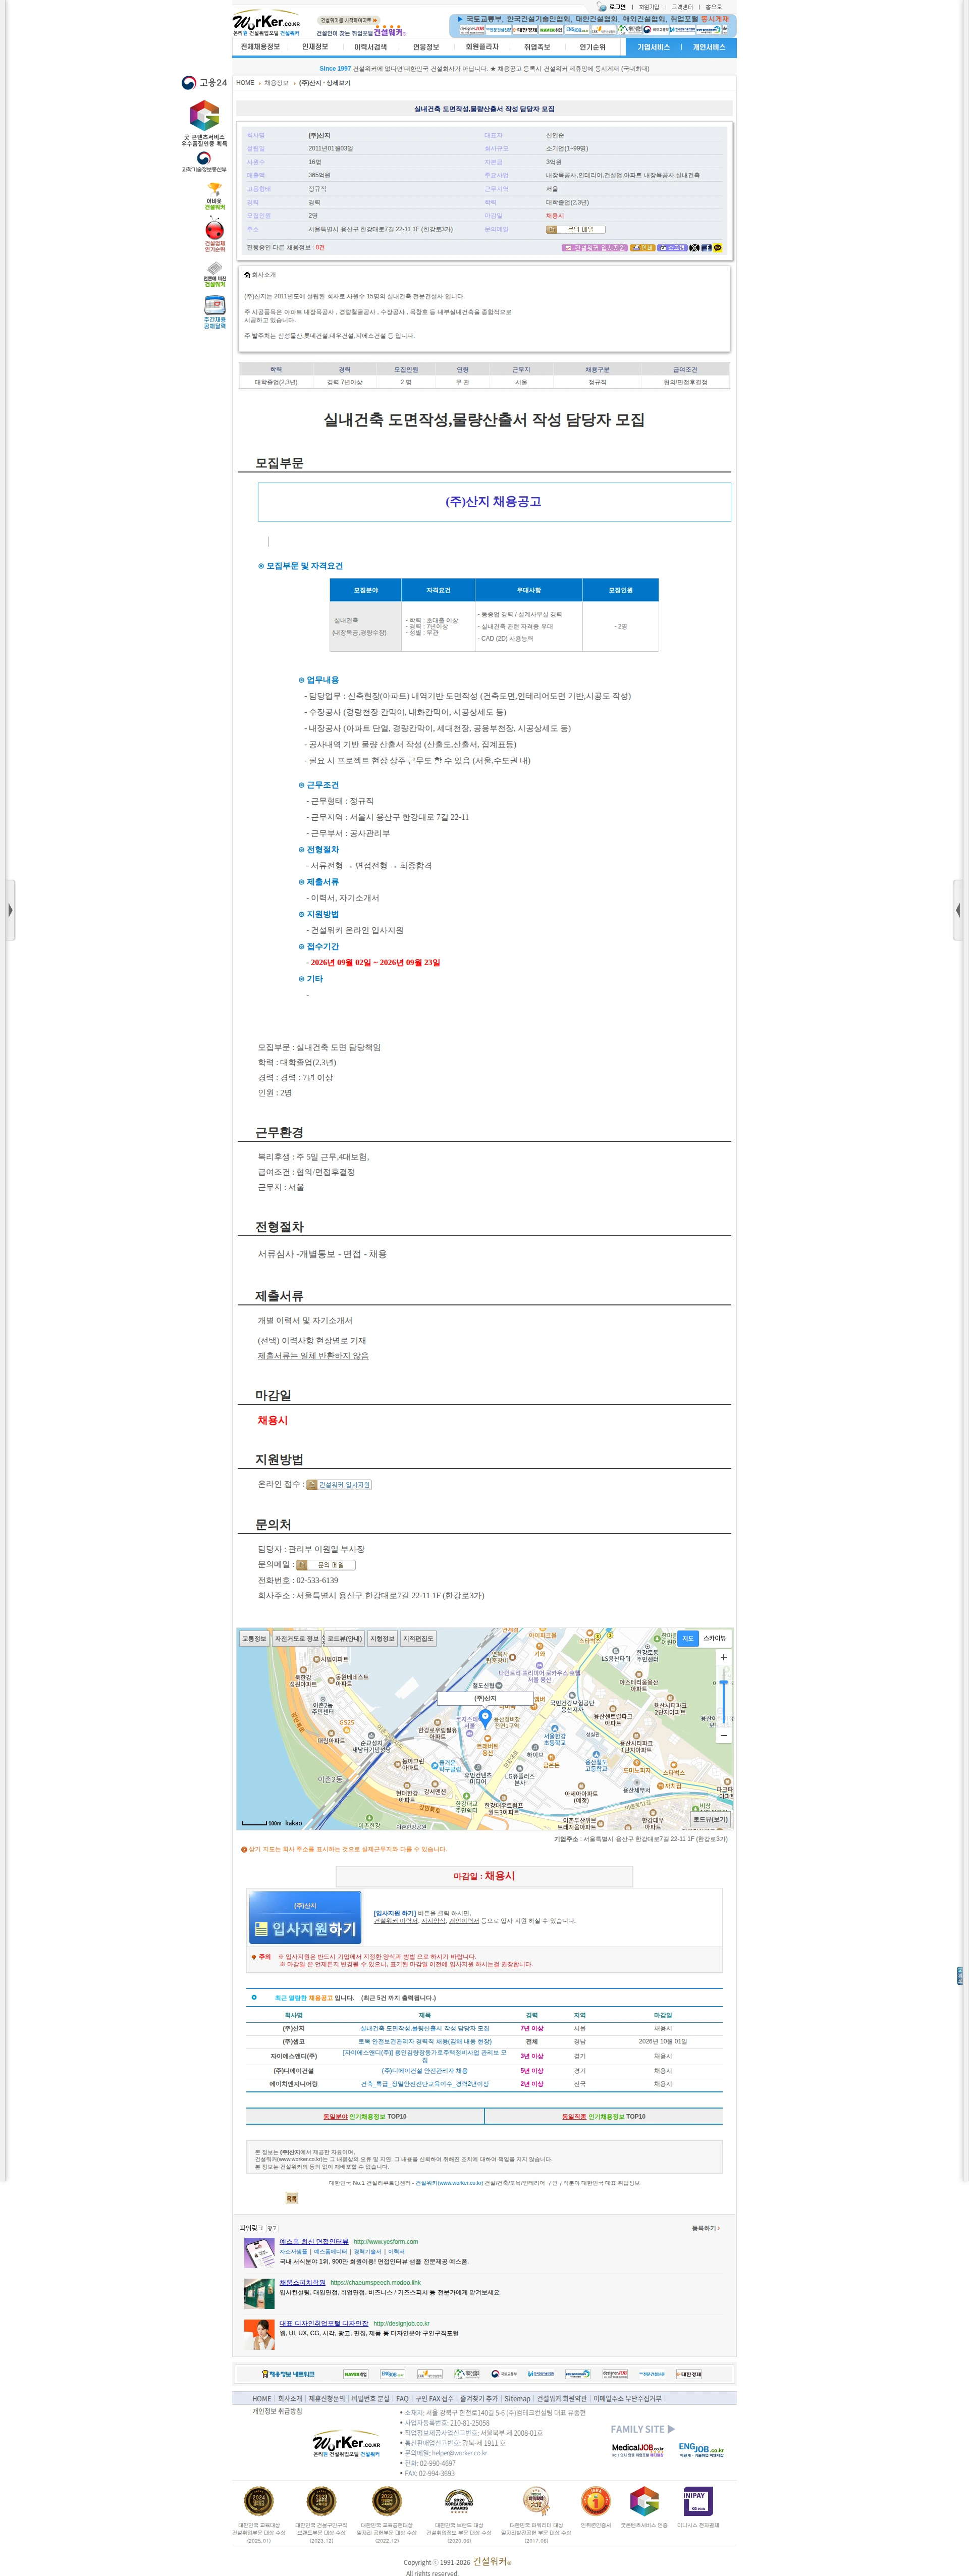The width and height of the screenshot is (969, 2576).
Task: Open the 전체채용정보 menu
Action: point(260,47)
